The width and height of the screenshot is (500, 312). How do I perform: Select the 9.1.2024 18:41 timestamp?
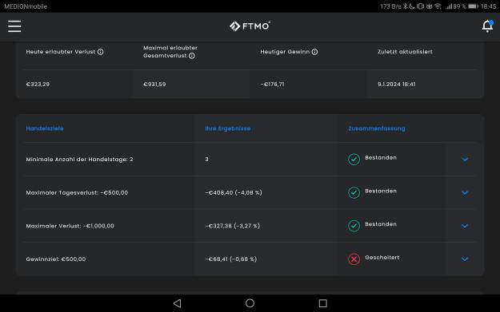pos(396,85)
